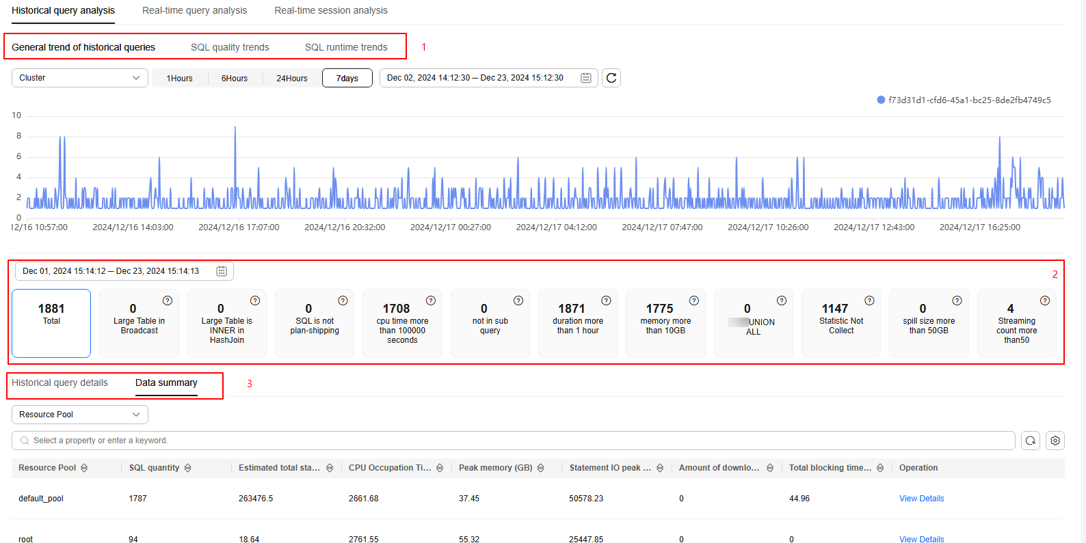Open Historical query details tab
This screenshot has height=543, width=1086.
[59, 382]
